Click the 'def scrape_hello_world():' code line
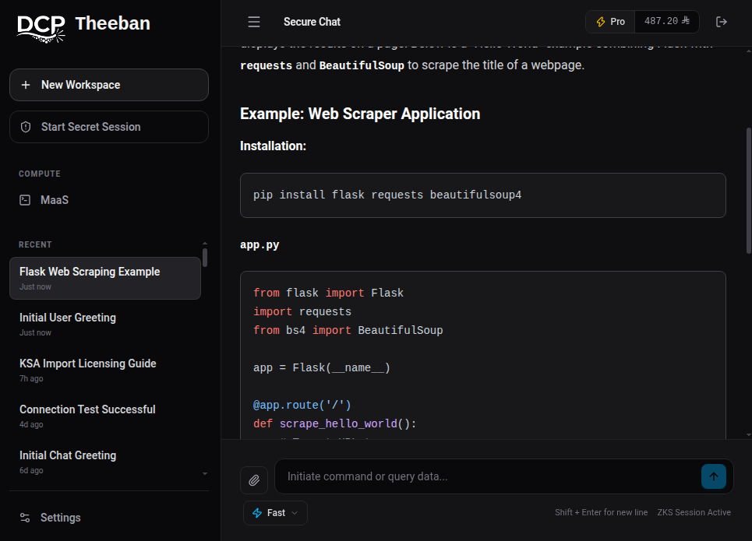The width and height of the screenshot is (752, 541). [335, 423]
